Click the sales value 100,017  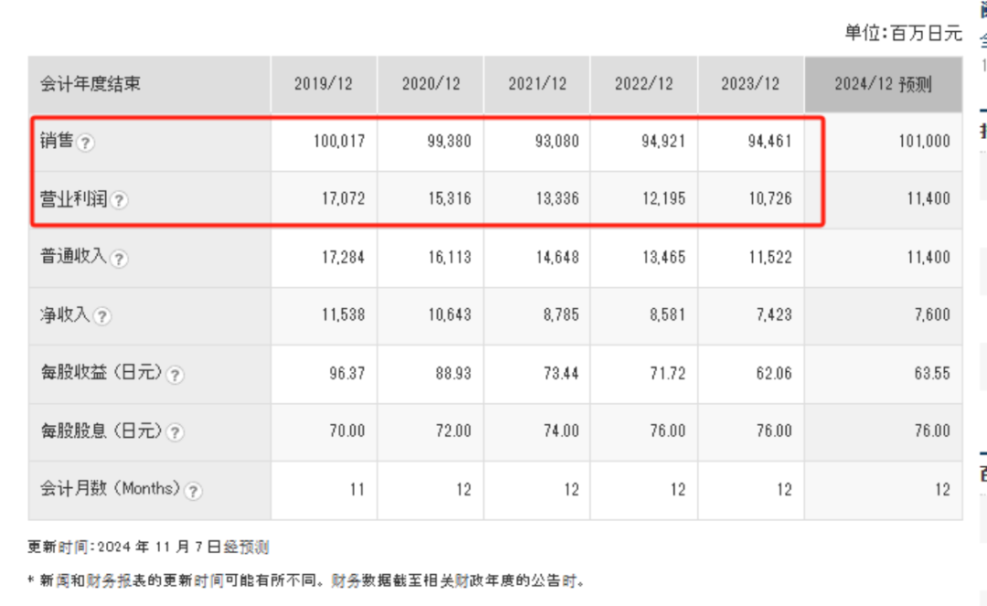pos(339,141)
